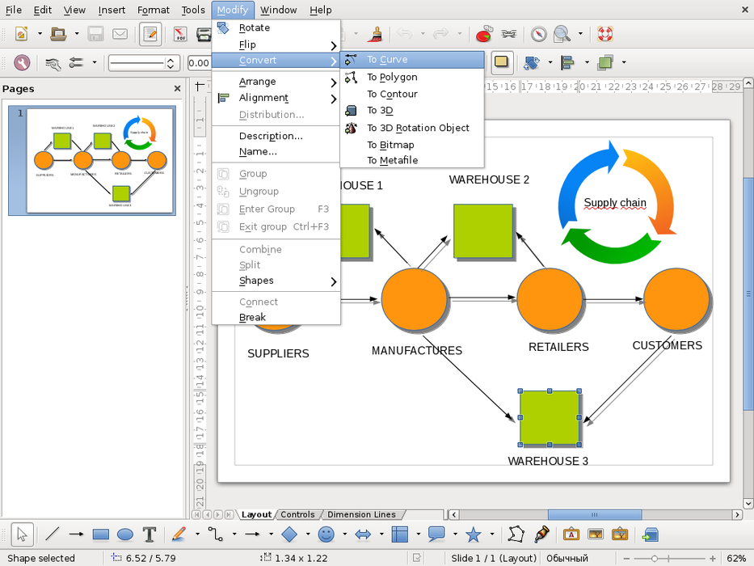Click the Stars shapes tool
754x566 pixels.
click(x=474, y=534)
